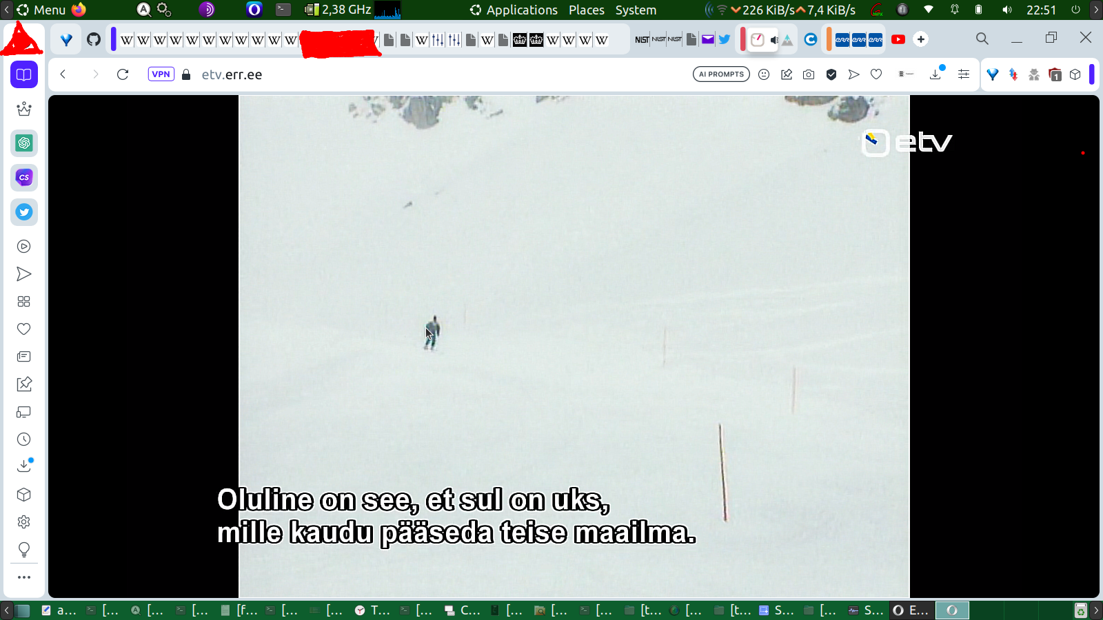Open sidebar setup three-dots menu
The image size is (1103, 620).
click(24, 577)
